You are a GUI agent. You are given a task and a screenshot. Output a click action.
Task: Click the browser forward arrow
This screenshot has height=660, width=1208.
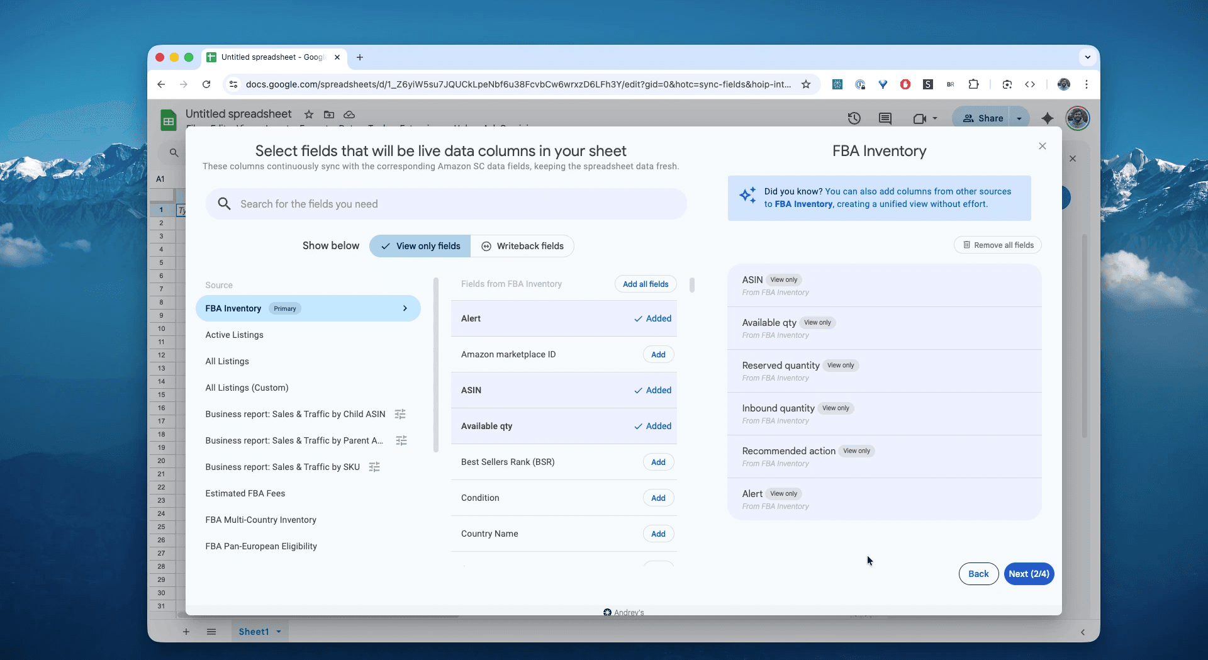point(184,84)
